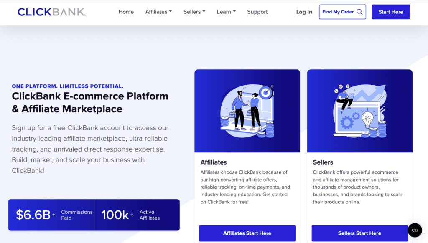
Task: Click the Sellers laptop illustration
Action: (x=360, y=111)
